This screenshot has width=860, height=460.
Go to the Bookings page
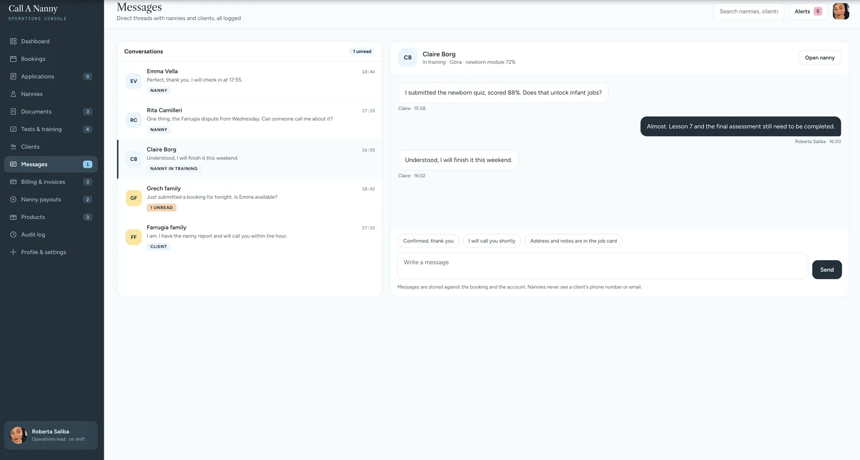click(x=51, y=59)
